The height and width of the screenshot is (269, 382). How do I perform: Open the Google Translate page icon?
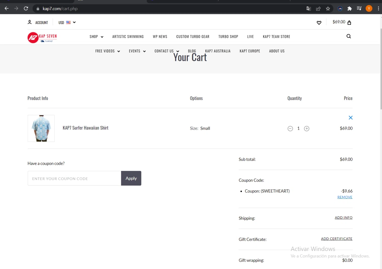pyautogui.click(x=309, y=9)
